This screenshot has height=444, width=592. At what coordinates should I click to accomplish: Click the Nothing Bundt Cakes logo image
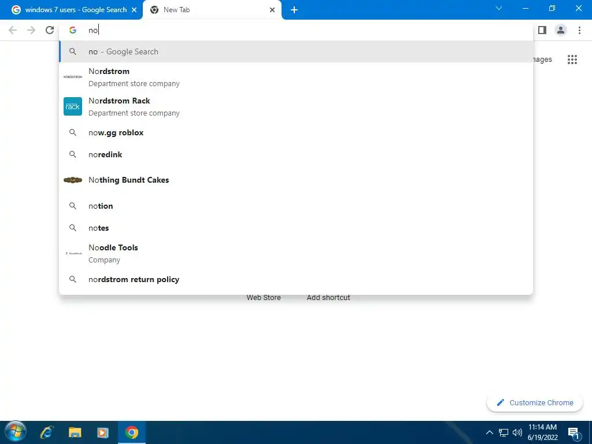coord(72,180)
